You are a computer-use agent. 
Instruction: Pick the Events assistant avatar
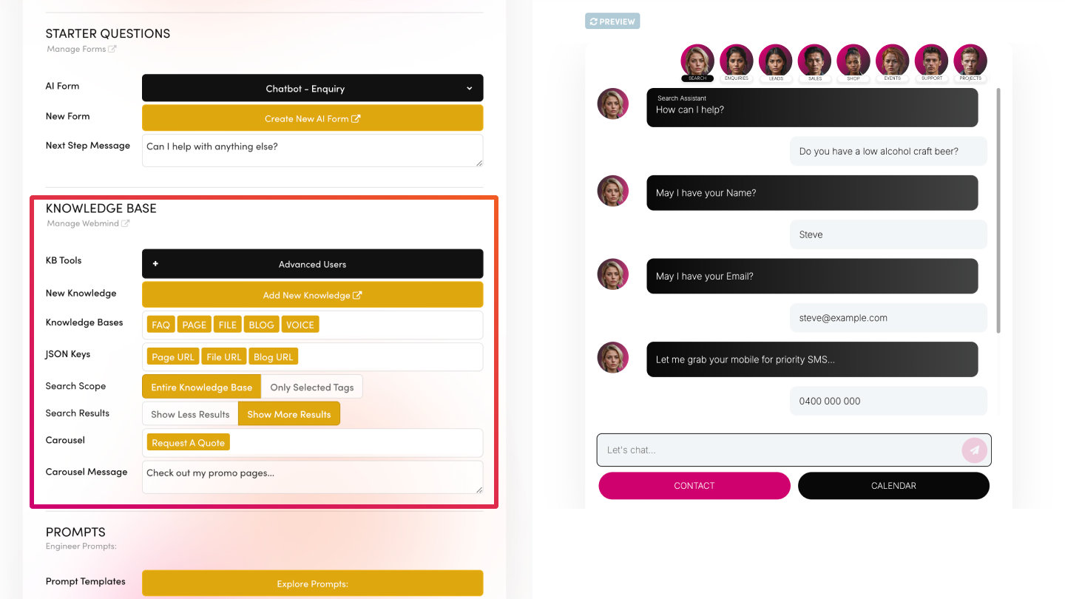[893, 61]
